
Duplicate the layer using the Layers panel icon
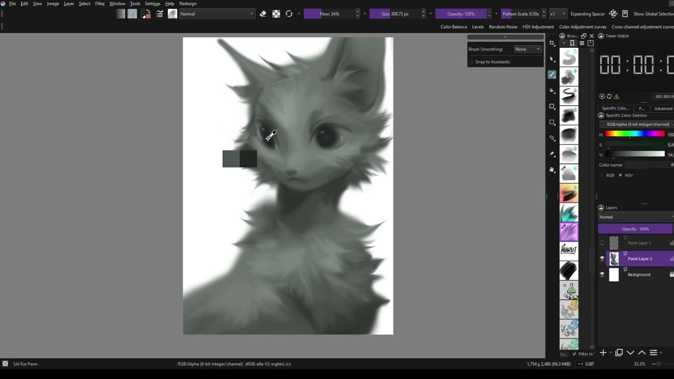pyautogui.click(x=619, y=353)
